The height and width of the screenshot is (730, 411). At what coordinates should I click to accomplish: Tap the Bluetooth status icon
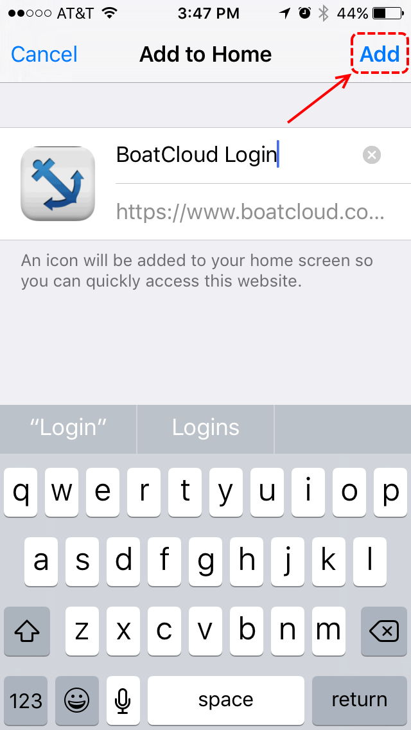tap(323, 13)
